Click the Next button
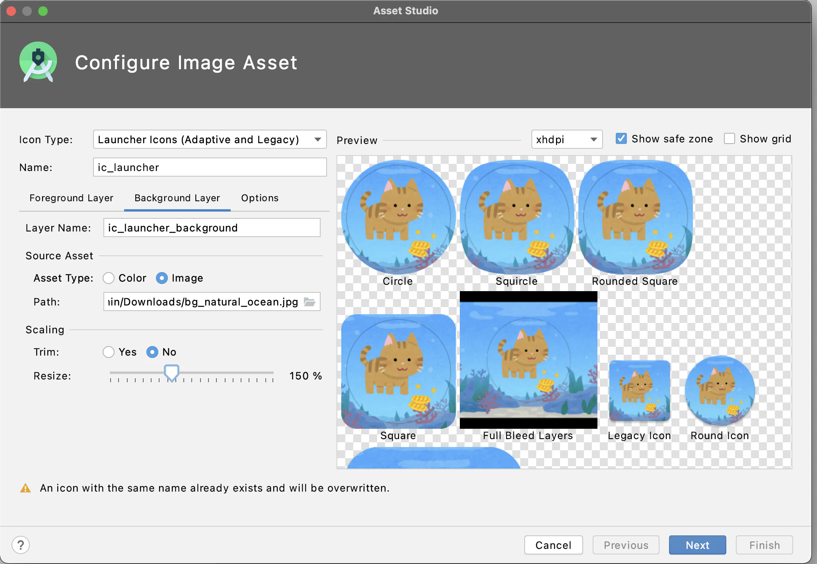The width and height of the screenshot is (817, 564). [697, 545]
